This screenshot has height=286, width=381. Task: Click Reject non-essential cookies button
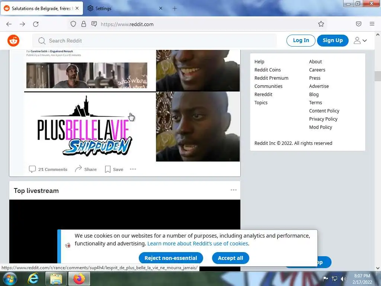[171, 258]
